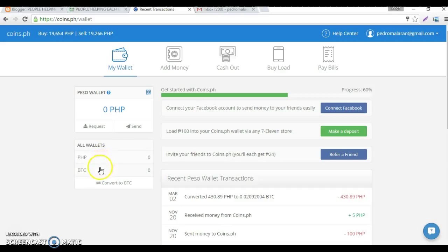The image size is (448, 252).
Task: Click the browser back arrow
Action: (x=6, y=19)
